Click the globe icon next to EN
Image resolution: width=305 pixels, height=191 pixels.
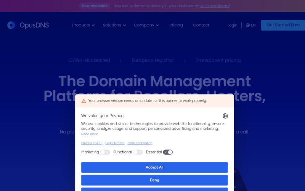coord(247,25)
